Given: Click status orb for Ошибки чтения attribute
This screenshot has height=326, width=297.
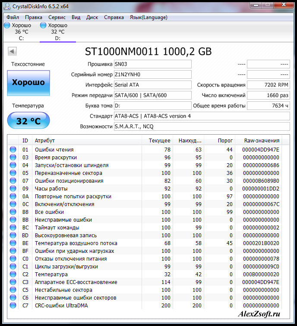Looking at the screenshot, I should tap(13, 149).
